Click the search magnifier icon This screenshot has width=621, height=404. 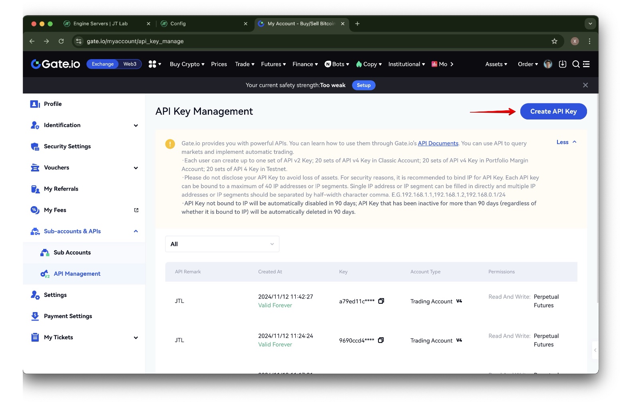576,64
